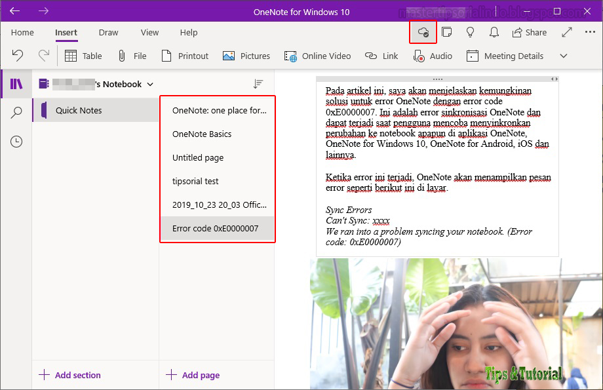Check sync status via the cloud icon
603x390 pixels.
tap(423, 31)
